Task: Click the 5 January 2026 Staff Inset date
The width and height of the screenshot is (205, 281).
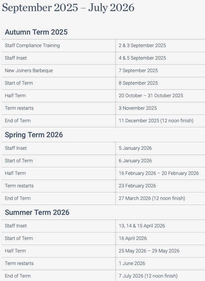Action: (x=135, y=148)
